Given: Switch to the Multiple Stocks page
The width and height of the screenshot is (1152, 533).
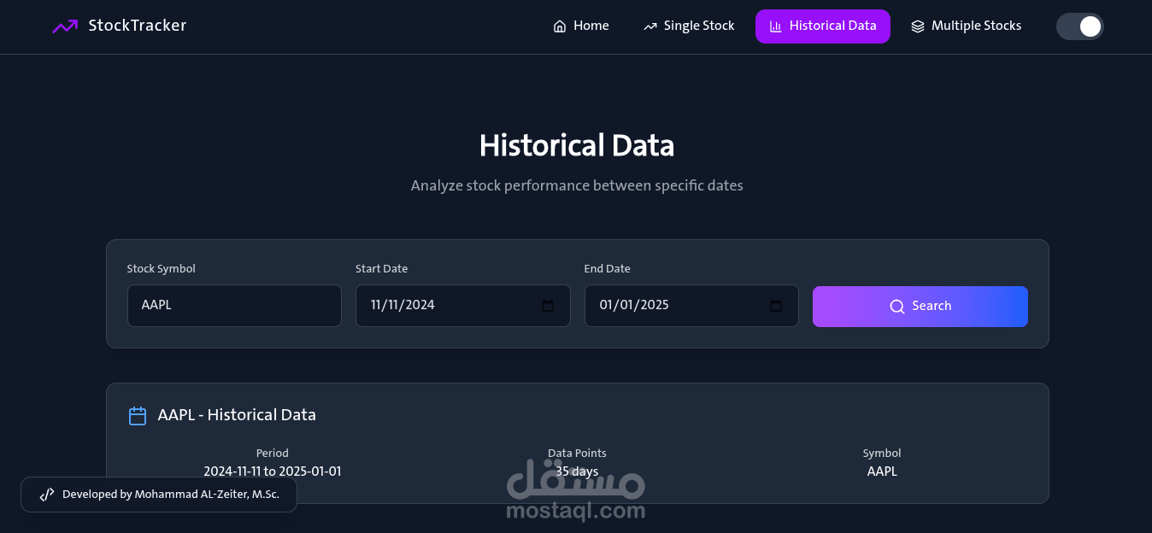Looking at the screenshot, I should click(x=967, y=26).
